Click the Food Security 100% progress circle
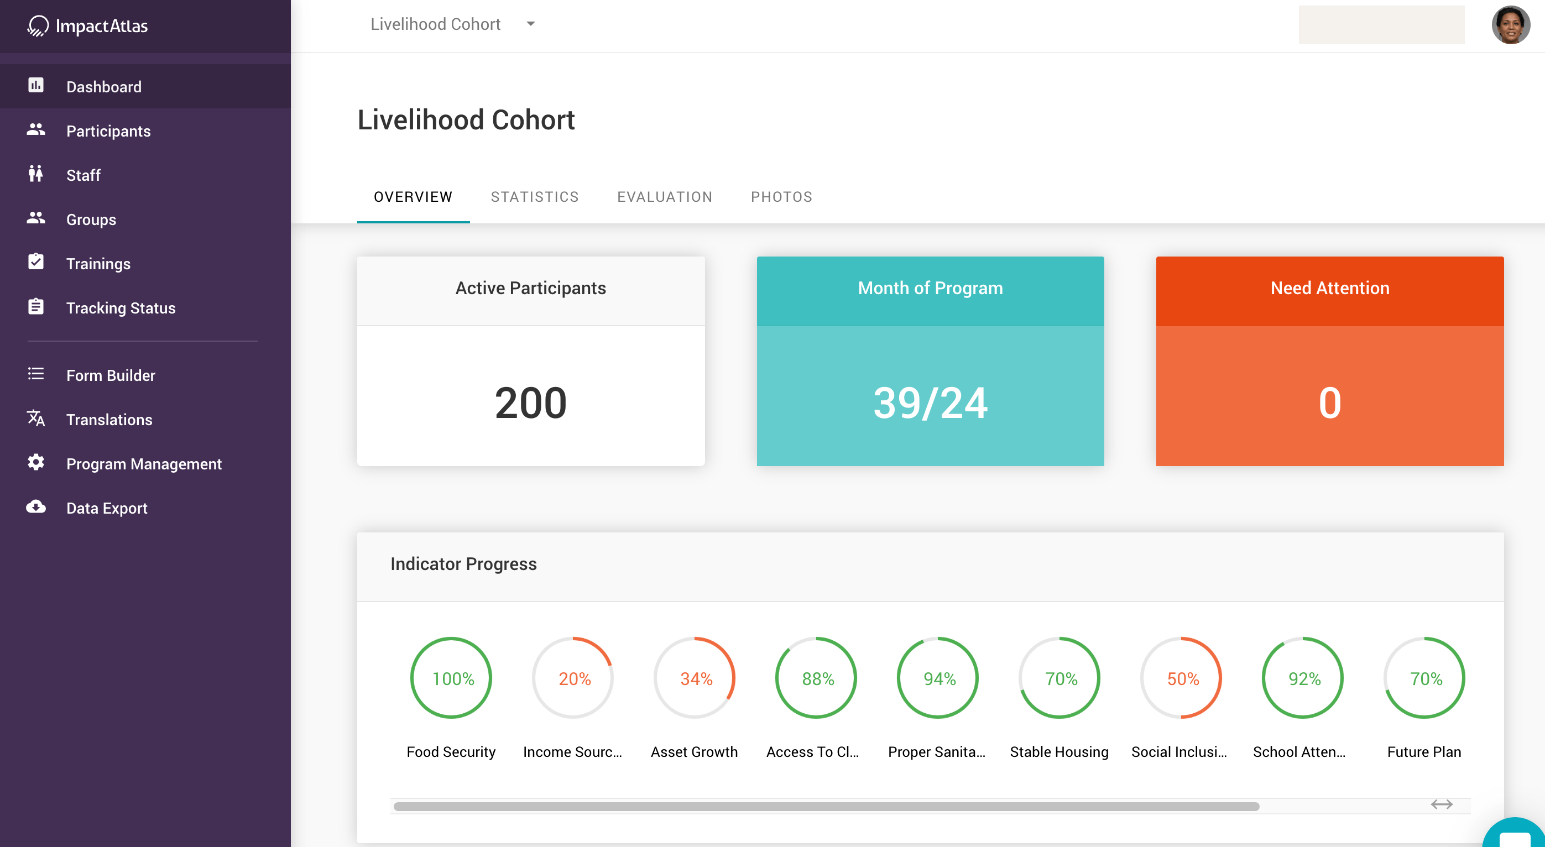The height and width of the screenshot is (847, 1545). [x=452, y=678]
